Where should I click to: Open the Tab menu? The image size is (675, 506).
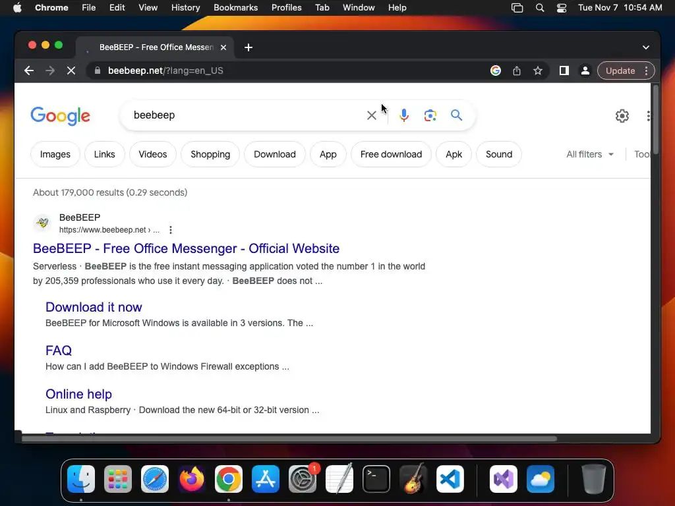point(322,8)
